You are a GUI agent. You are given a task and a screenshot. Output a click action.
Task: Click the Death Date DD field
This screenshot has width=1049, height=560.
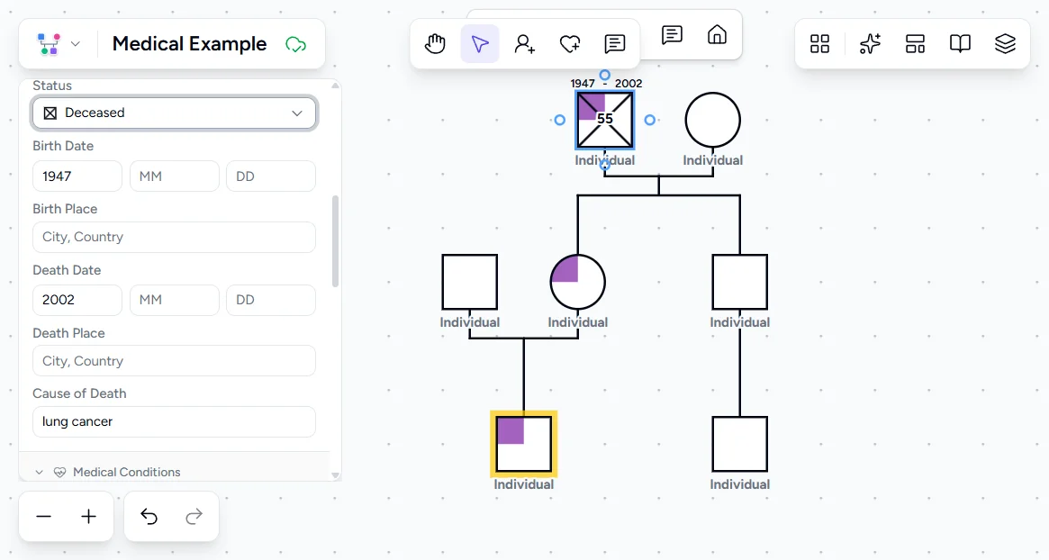271,301
